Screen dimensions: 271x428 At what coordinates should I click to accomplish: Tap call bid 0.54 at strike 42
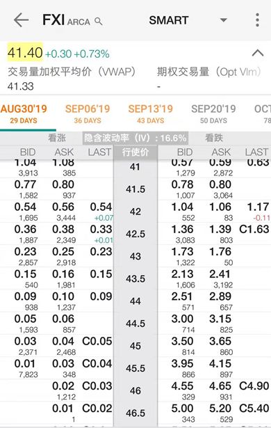(x=25, y=207)
